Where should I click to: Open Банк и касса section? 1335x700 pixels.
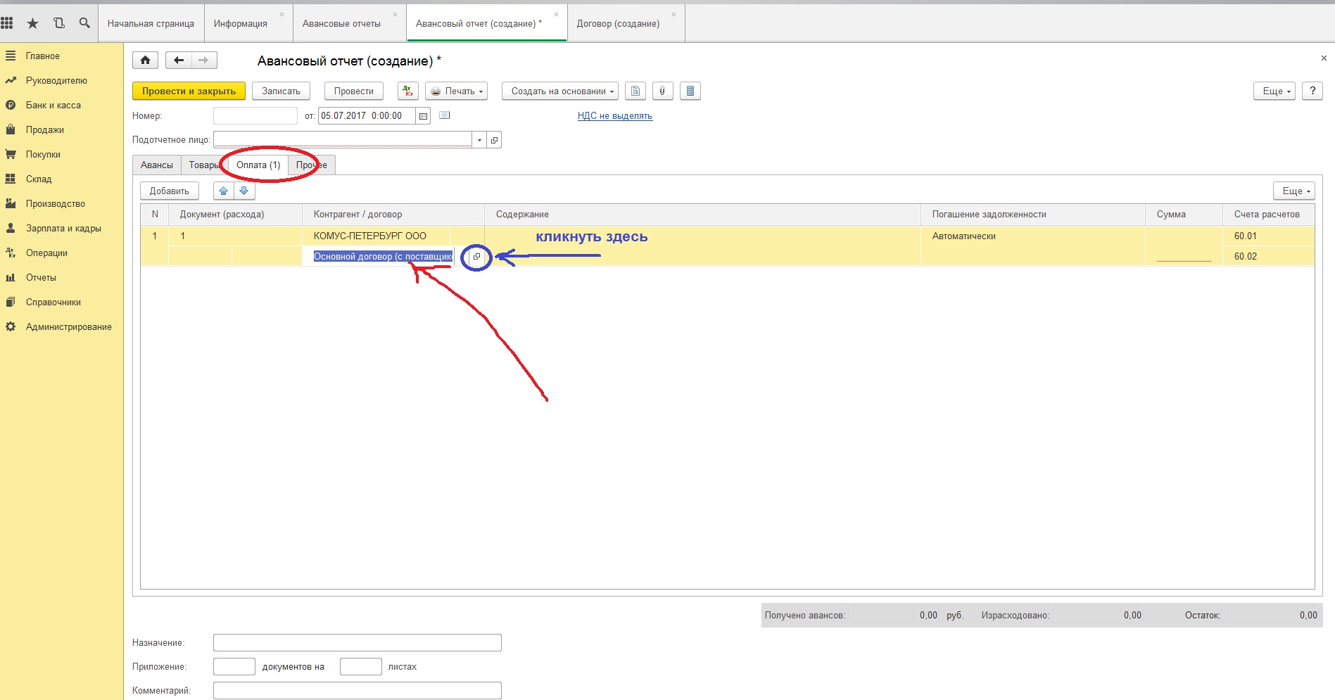tap(53, 105)
